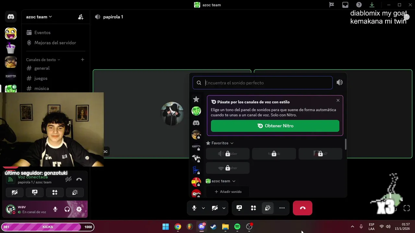Turn on camera in call control bar
415x233 pixels.
point(215,208)
